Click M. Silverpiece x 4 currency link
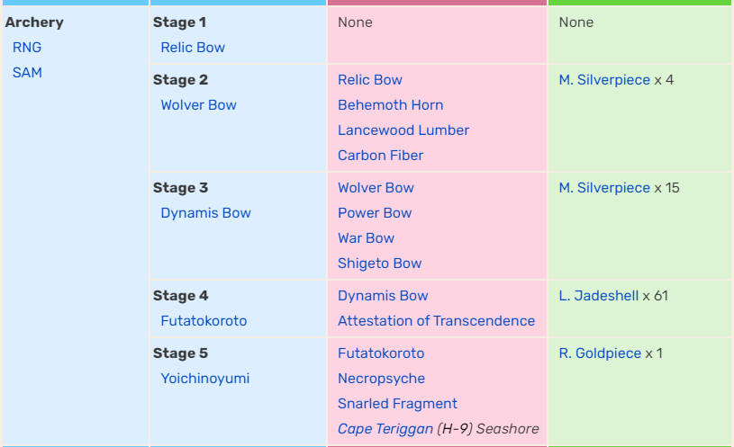 (x=604, y=80)
